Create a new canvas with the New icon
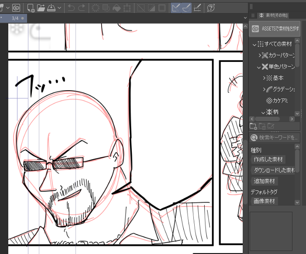 click(x=31, y=8)
